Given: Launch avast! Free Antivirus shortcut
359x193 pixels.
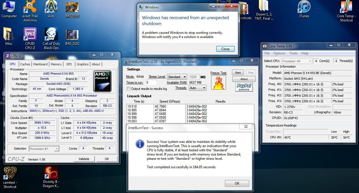Looking at the screenshot, I should click(30, 11).
